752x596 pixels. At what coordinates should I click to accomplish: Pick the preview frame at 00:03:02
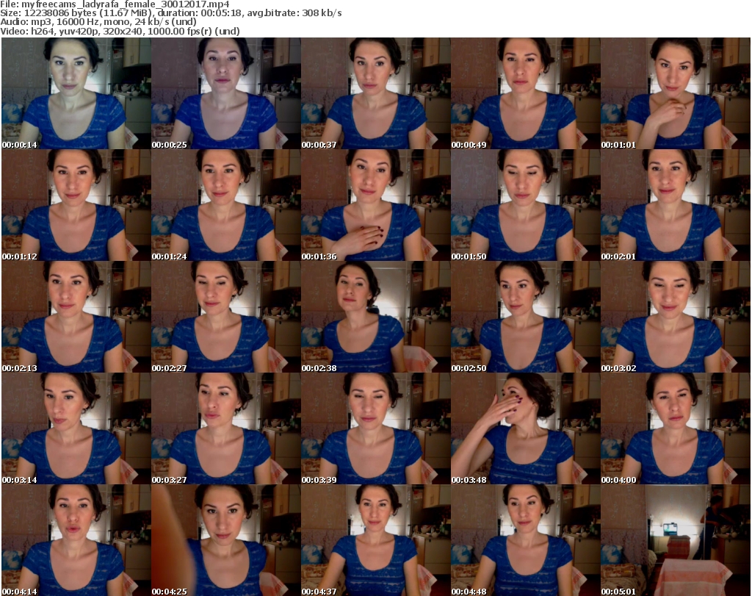676,317
